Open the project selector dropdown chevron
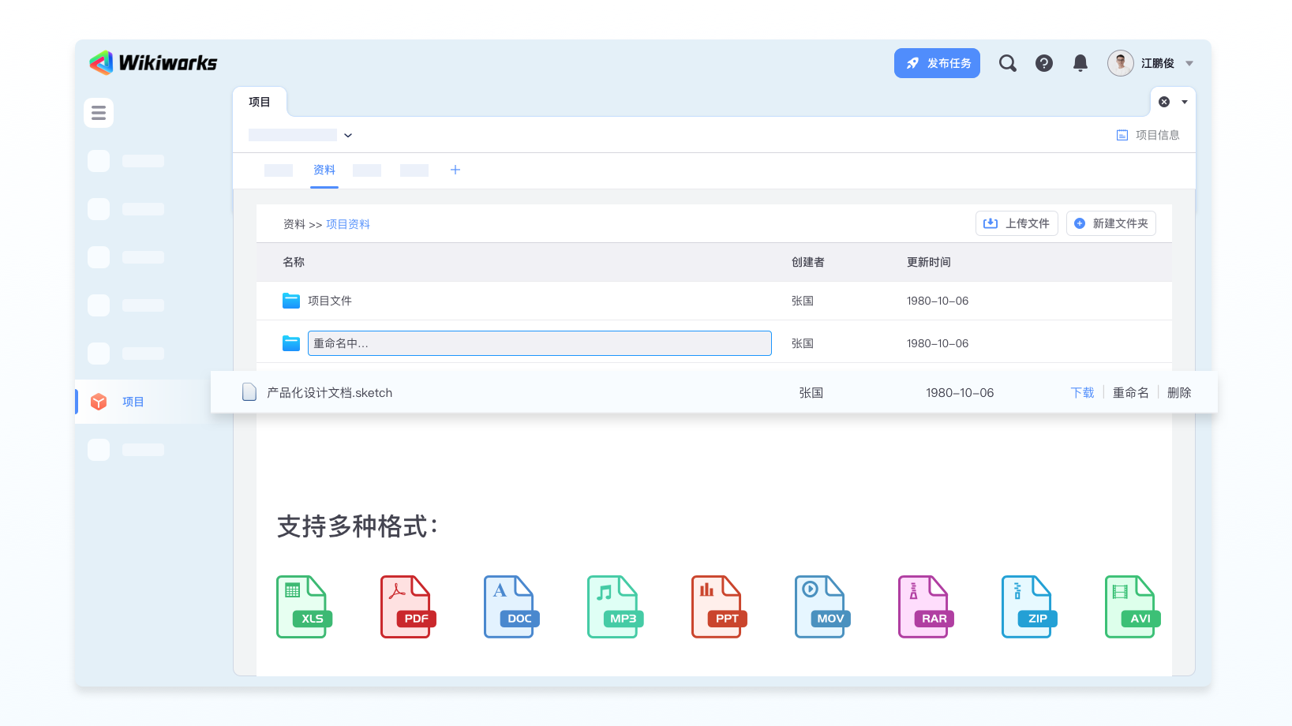The image size is (1292, 726). coord(348,135)
